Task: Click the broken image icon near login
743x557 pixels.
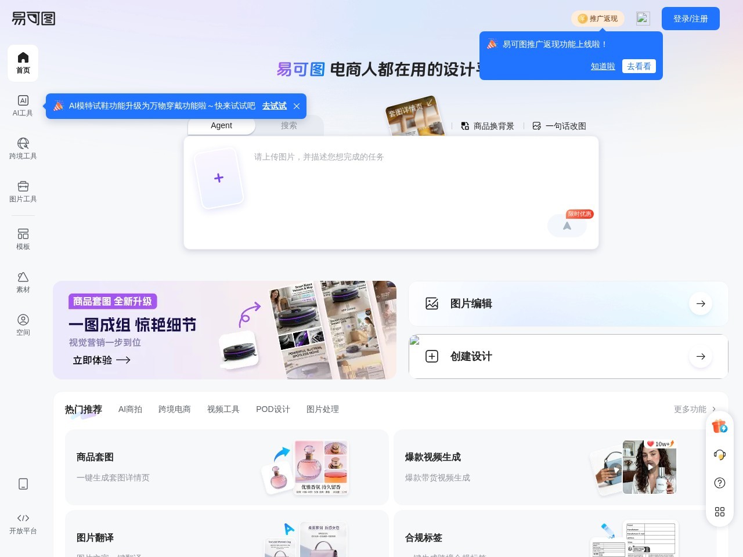Action: point(643,19)
